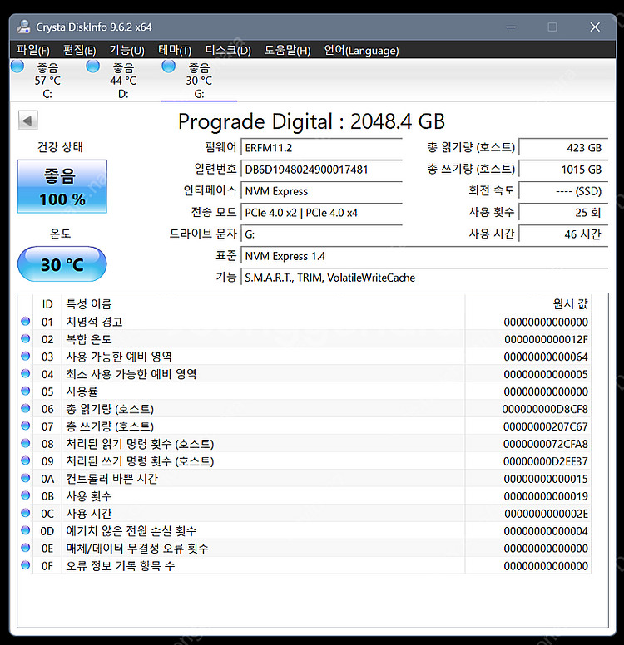This screenshot has width=624, height=645.
Task: Click the 좋음 100 % health status button
Action: (x=62, y=186)
